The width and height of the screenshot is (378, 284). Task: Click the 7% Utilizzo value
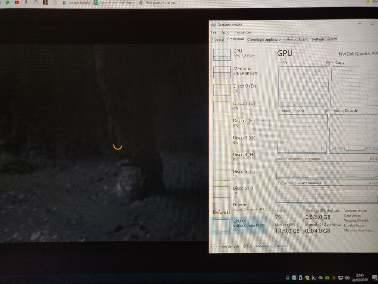279,217
